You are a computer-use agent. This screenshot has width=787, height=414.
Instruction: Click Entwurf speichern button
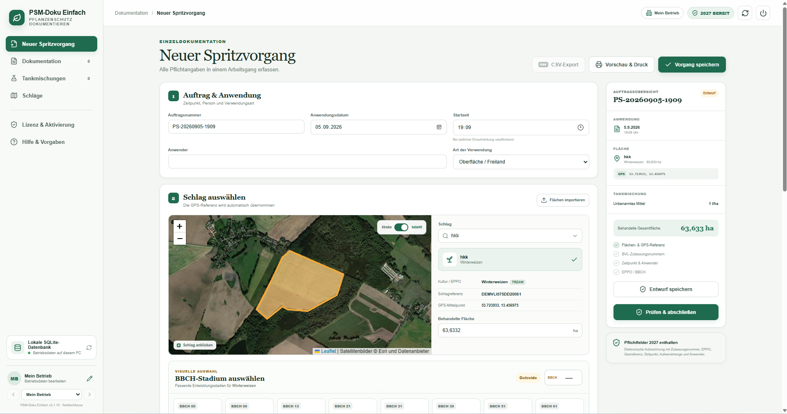tap(666, 289)
